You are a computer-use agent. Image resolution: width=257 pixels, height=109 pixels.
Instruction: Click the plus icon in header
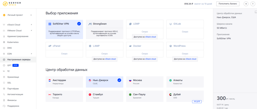pyautogui.click(x=246, y=4)
